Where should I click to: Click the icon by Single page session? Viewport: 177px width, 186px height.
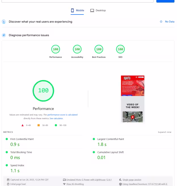point(120,180)
